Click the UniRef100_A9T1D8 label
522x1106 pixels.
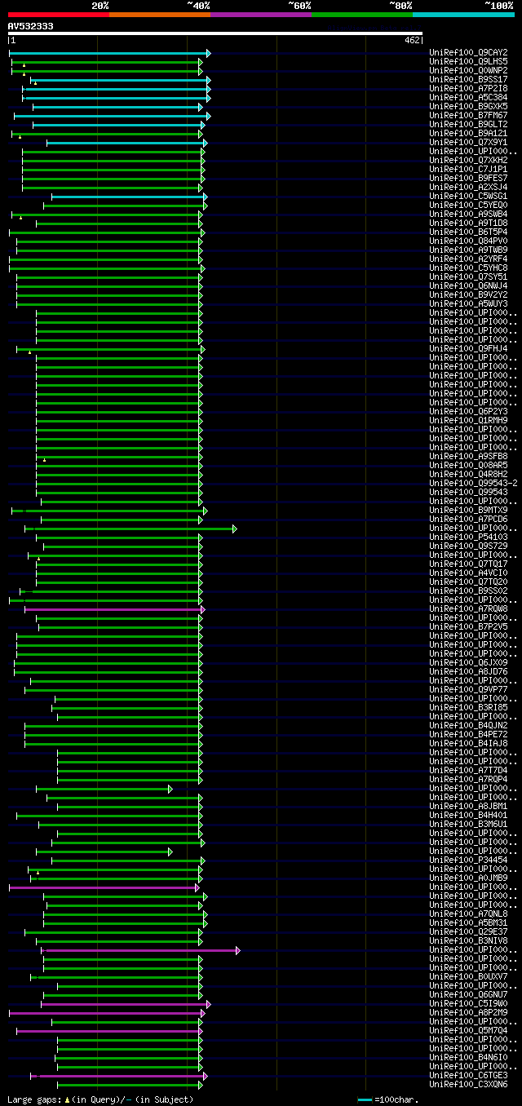point(468,223)
